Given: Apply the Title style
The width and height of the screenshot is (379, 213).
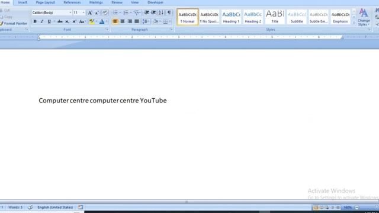Looking at the screenshot, I should [x=275, y=17].
